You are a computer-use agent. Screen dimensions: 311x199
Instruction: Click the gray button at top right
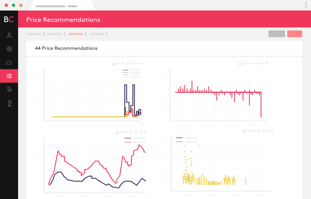coord(276,34)
